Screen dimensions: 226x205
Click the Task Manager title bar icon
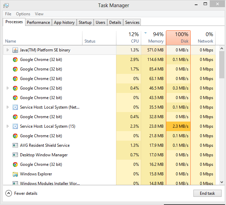coord(6,5)
